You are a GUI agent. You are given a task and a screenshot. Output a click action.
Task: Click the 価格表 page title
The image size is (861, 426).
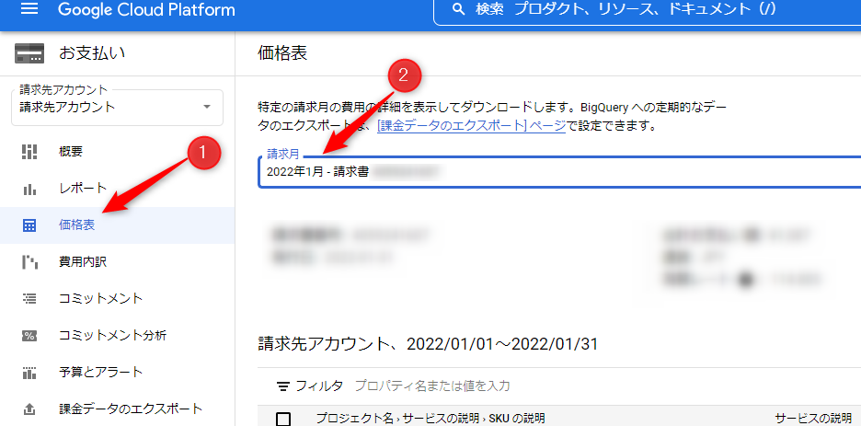282,53
